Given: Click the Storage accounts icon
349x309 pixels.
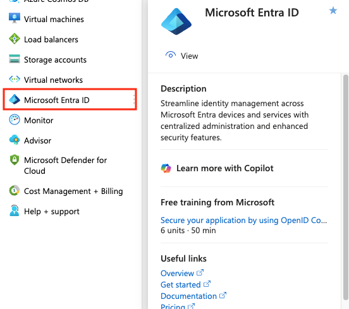Looking at the screenshot, I should pos(15,59).
